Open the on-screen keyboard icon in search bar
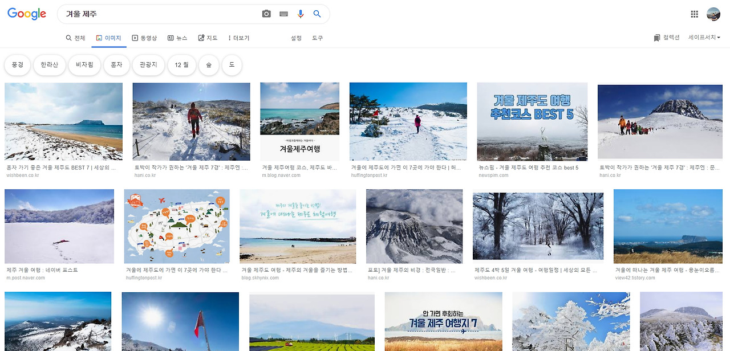This screenshot has width=730, height=351. click(x=283, y=14)
